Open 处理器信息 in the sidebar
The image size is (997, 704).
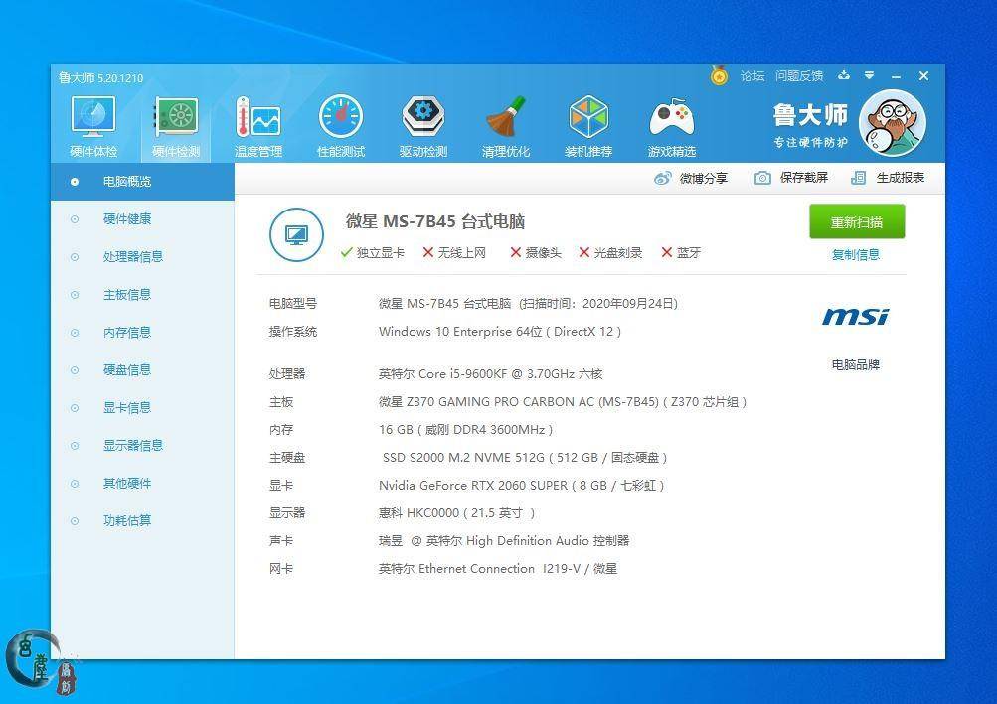click(x=132, y=257)
